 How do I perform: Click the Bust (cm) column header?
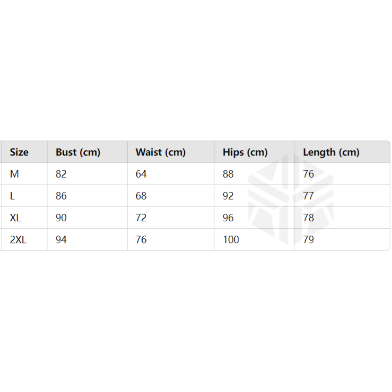tap(78, 152)
